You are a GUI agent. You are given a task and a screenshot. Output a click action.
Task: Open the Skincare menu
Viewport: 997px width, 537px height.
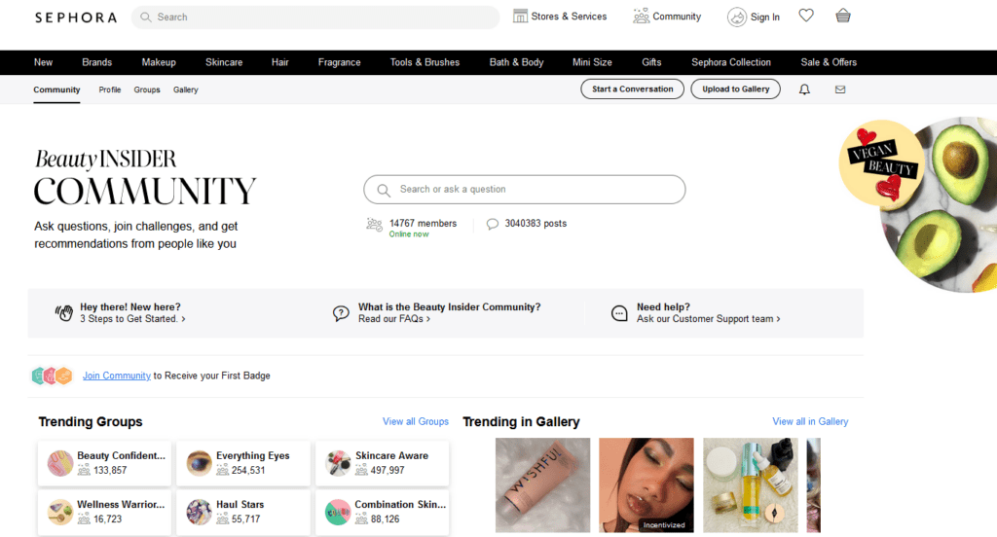pyautogui.click(x=224, y=62)
